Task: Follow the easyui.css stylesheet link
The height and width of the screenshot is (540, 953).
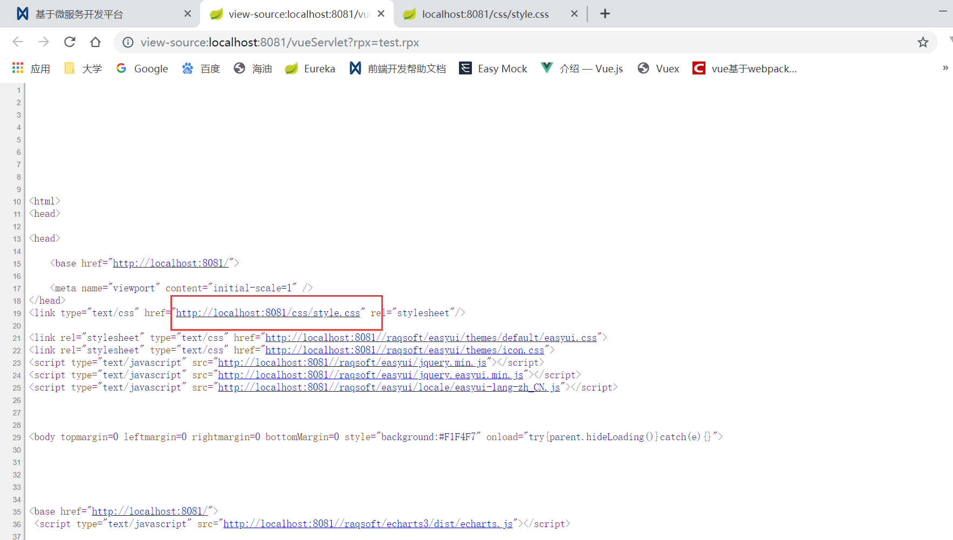Action: pyautogui.click(x=430, y=338)
